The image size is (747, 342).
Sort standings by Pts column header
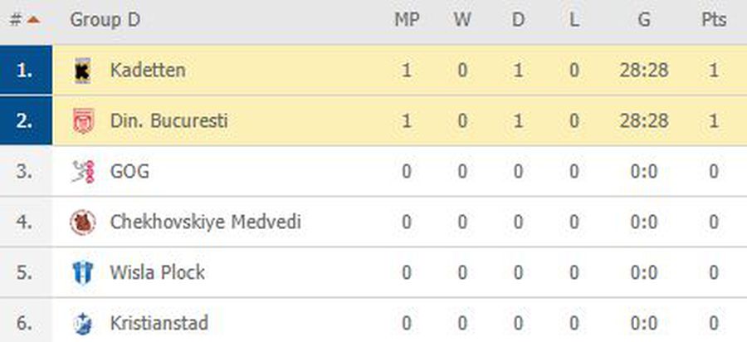(x=713, y=20)
